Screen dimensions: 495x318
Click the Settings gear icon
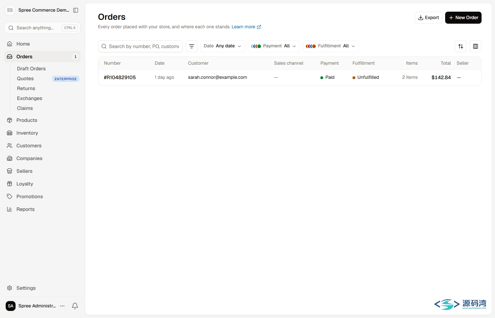pyautogui.click(x=10, y=288)
